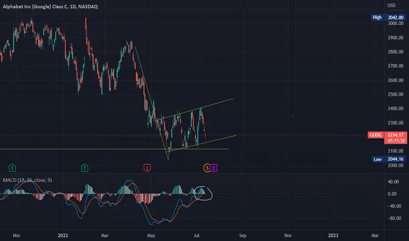The image size is (409, 241).
Task: Click the orange S split marker
Action: click(207, 168)
